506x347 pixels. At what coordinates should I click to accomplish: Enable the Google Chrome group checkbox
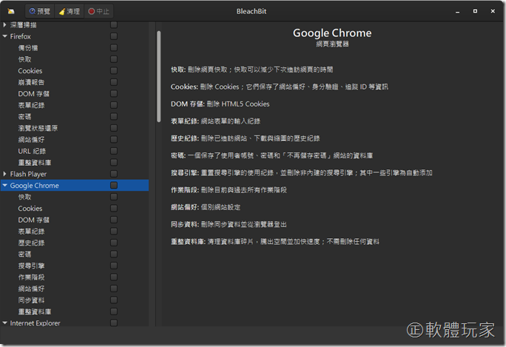114,186
